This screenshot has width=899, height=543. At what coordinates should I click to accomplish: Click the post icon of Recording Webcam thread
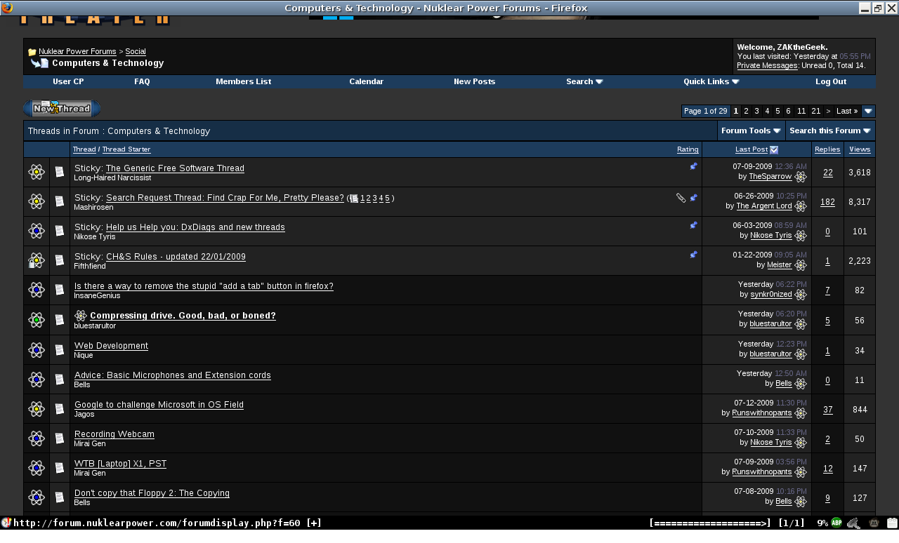tap(60, 438)
